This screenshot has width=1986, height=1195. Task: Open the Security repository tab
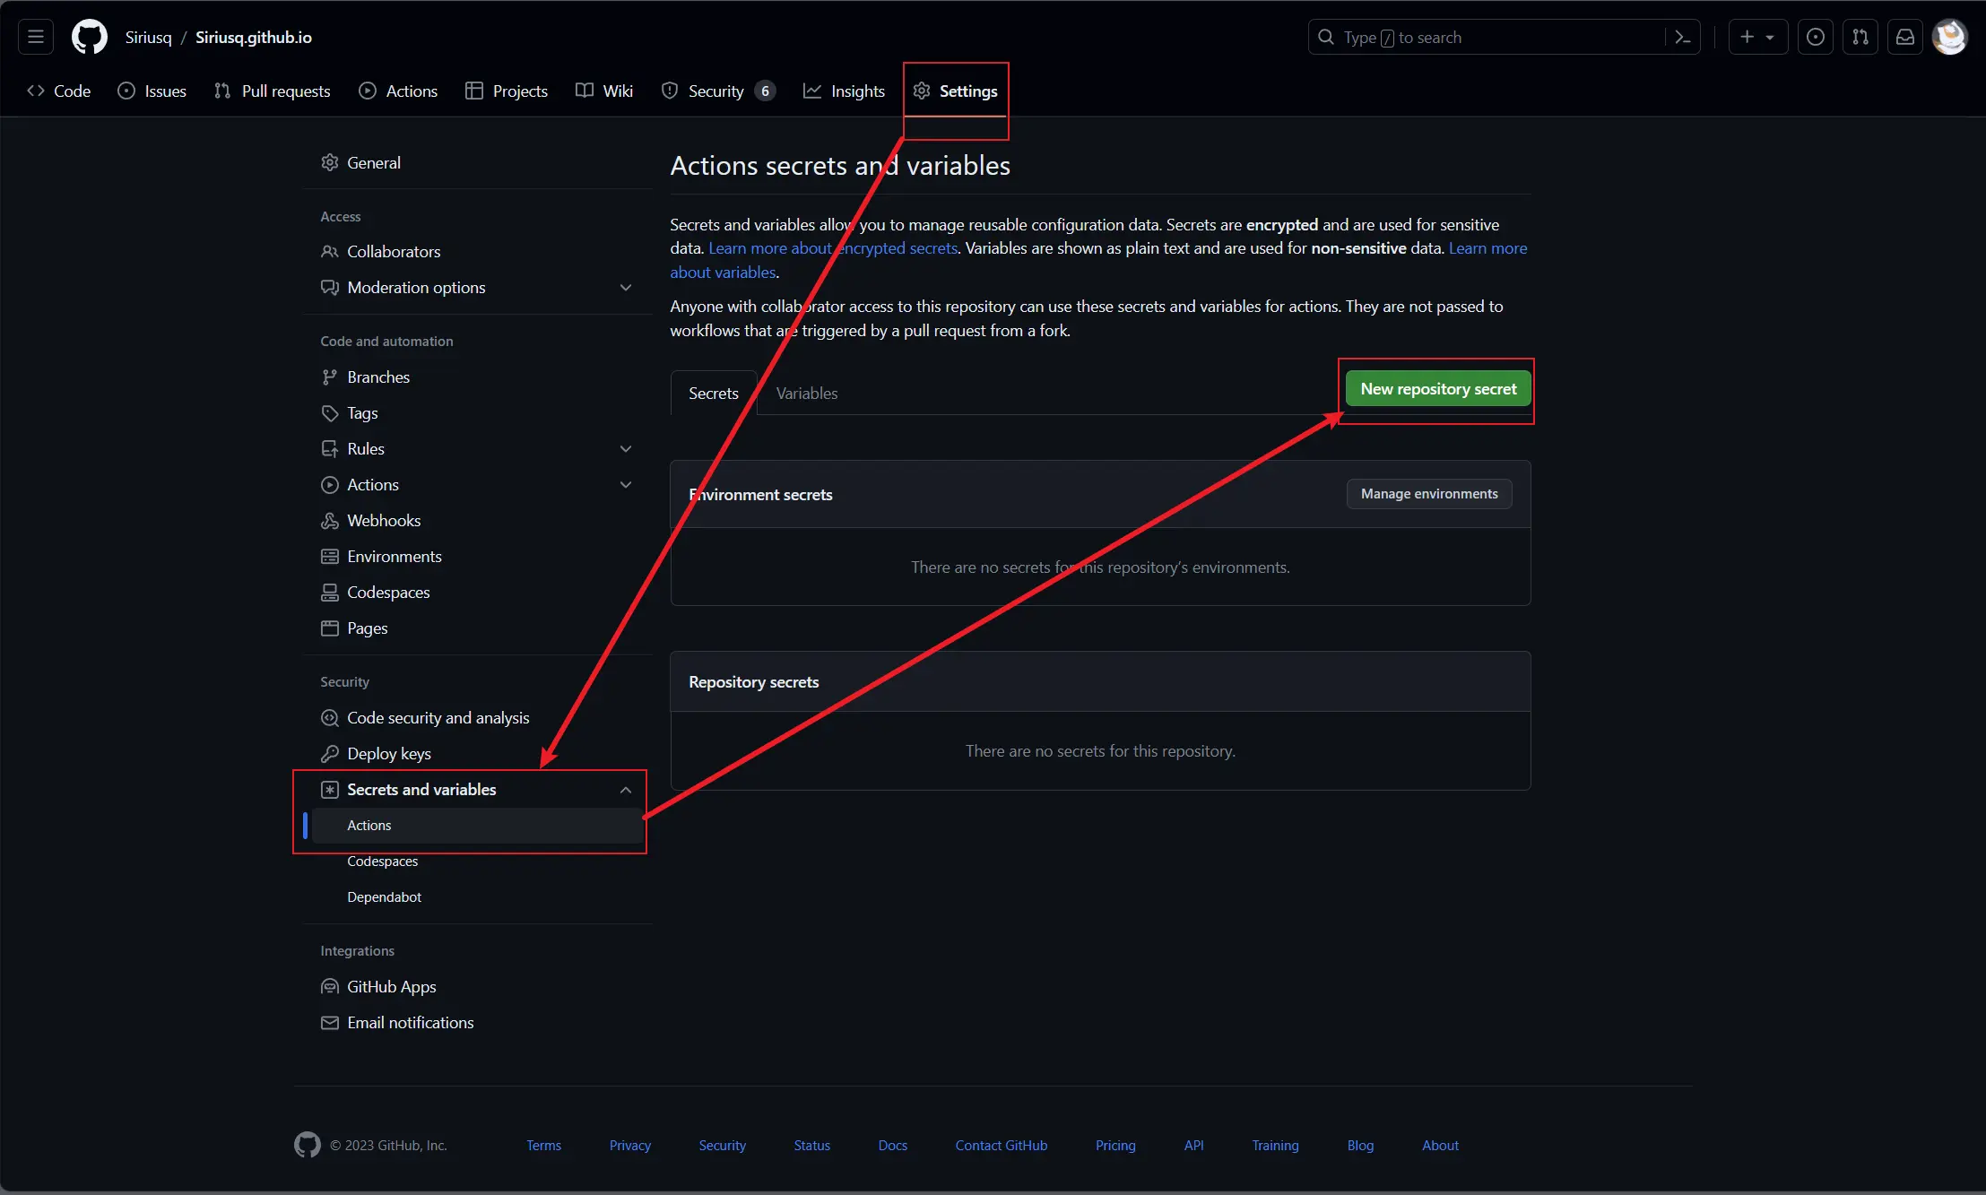click(718, 91)
